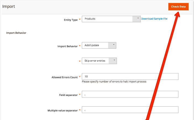Expand the Import Behavior Add/Update dropdown arrow
Image resolution: width=194 pixels, height=120 pixels.
click(x=112, y=45)
